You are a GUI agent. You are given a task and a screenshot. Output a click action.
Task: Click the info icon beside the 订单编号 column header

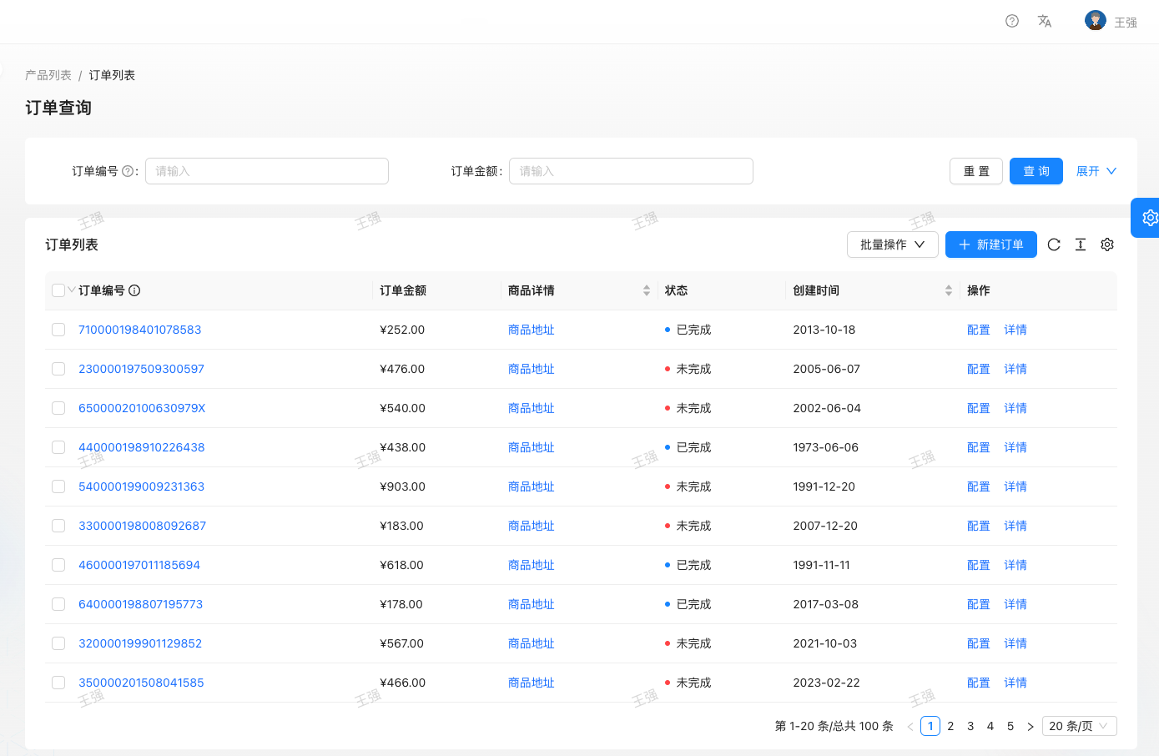pos(134,290)
